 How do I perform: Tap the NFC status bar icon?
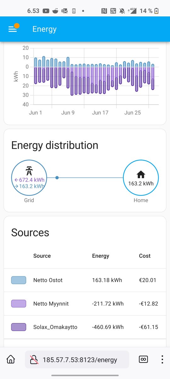tap(104, 11)
